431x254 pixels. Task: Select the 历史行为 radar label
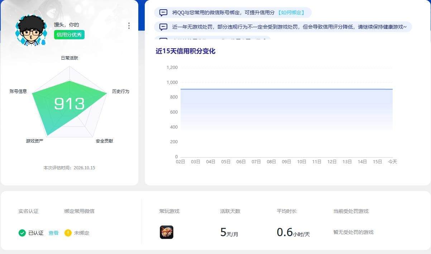pos(121,91)
